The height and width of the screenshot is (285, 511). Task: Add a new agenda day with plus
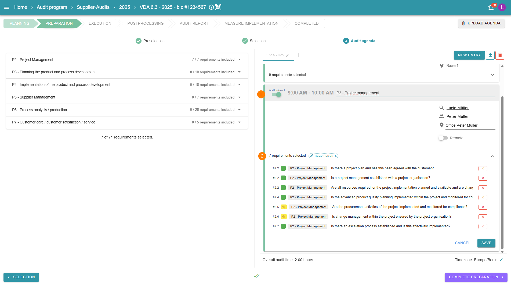pyautogui.click(x=298, y=55)
